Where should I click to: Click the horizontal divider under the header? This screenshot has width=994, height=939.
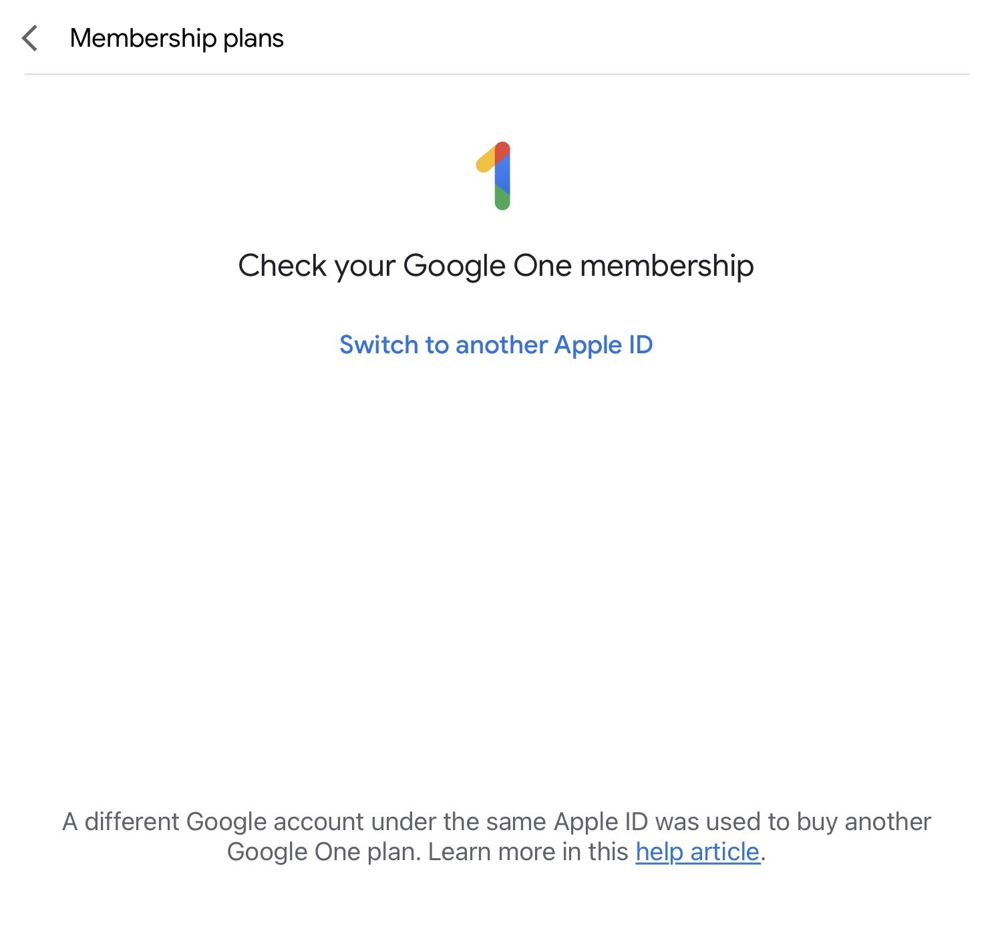pyautogui.click(x=496, y=74)
